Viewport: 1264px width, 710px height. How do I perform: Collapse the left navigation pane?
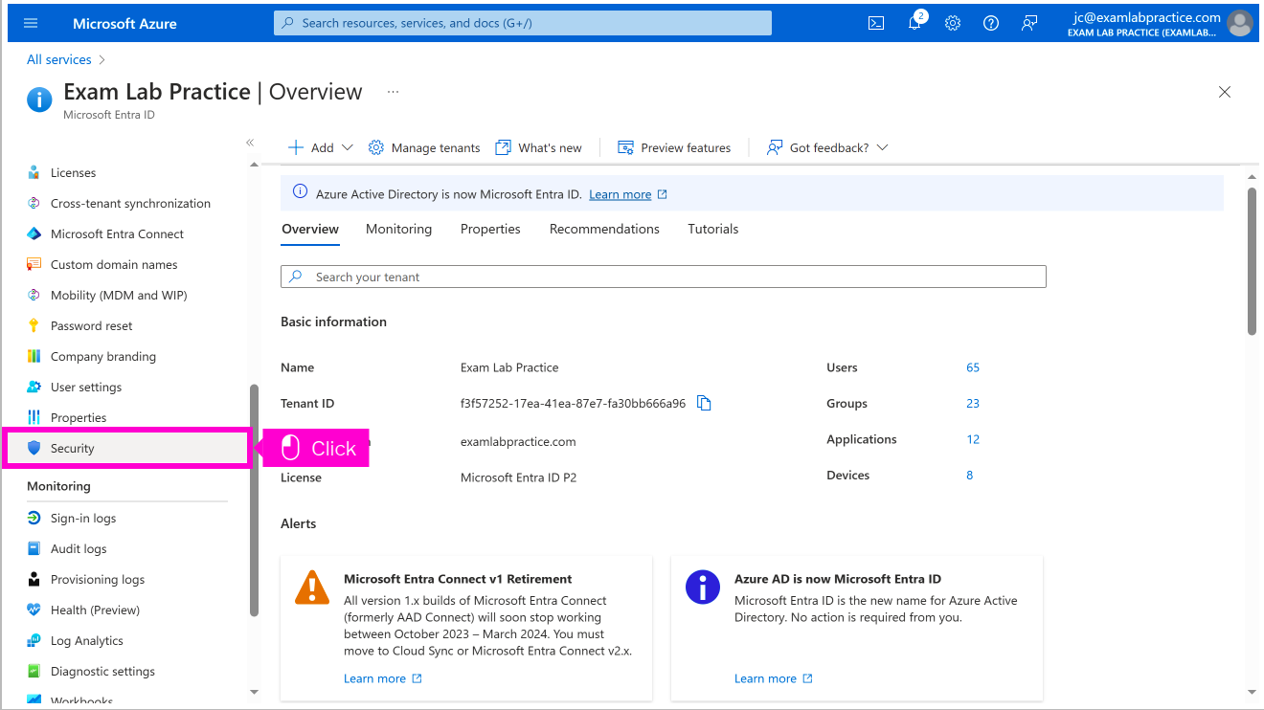(x=250, y=143)
